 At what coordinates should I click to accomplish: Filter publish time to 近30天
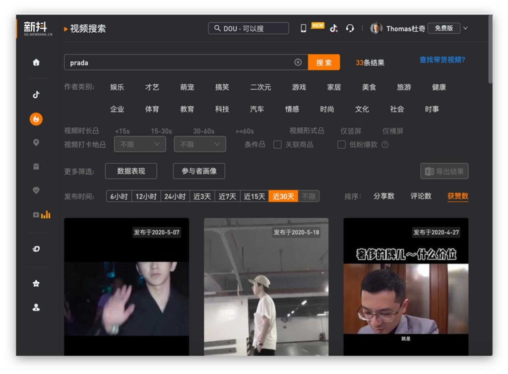coord(283,196)
